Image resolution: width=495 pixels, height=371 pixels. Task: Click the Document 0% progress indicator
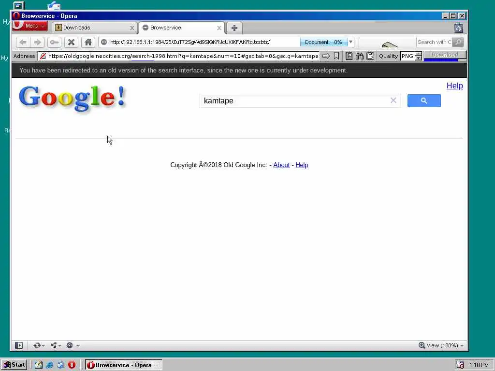pos(323,42)
